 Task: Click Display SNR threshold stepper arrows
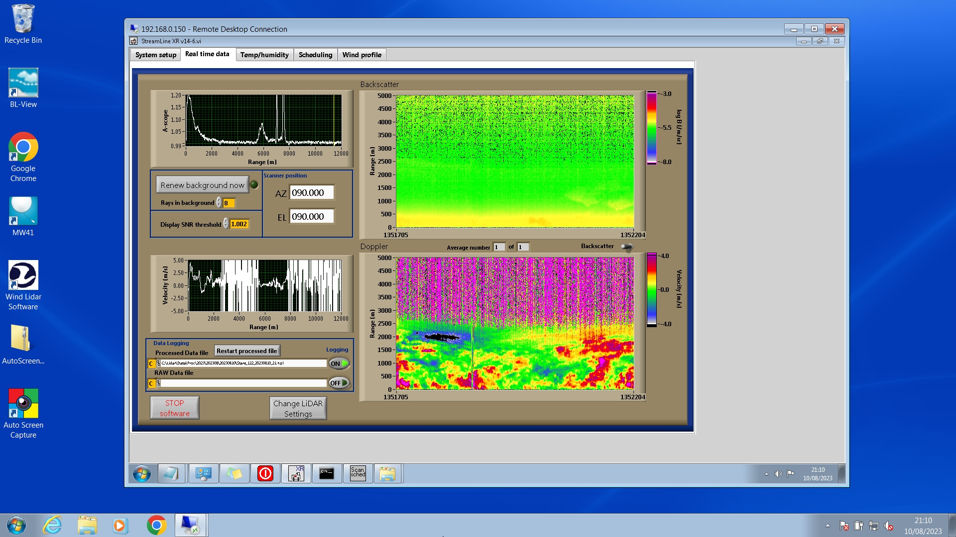(226, 224)
